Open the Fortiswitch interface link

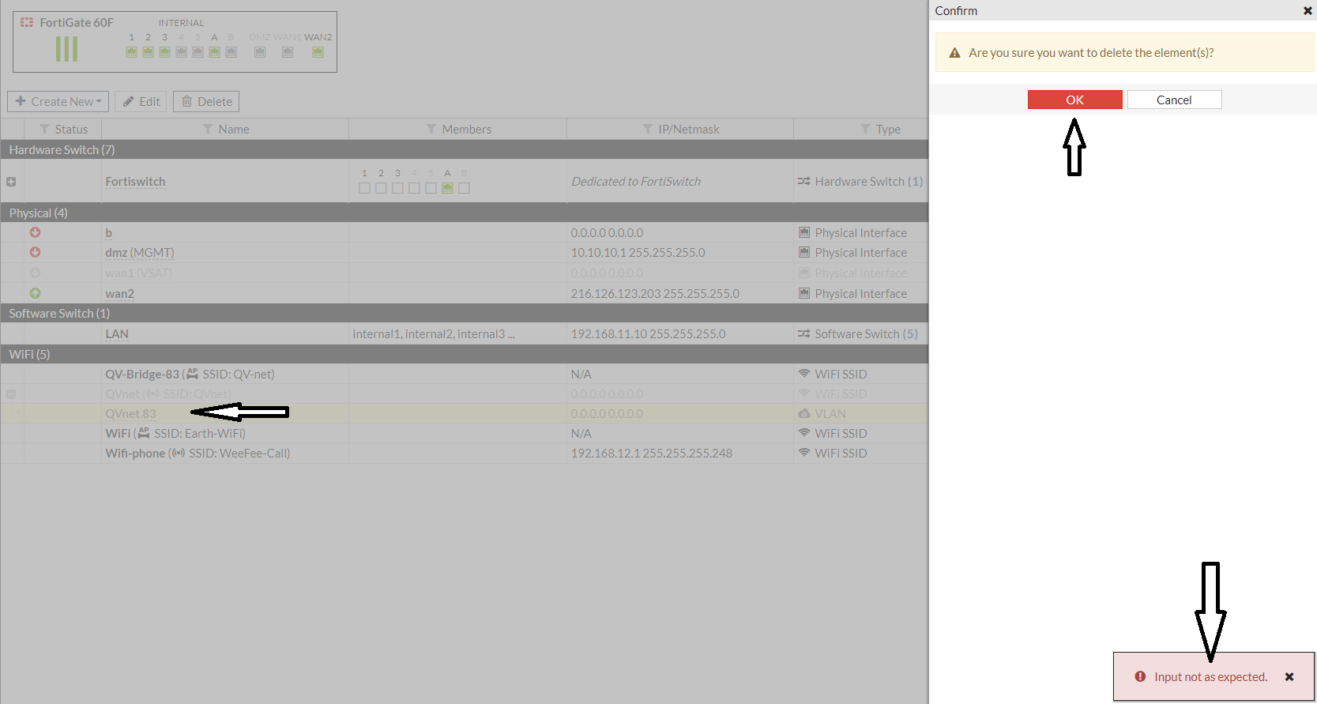(x=135, y=182)
